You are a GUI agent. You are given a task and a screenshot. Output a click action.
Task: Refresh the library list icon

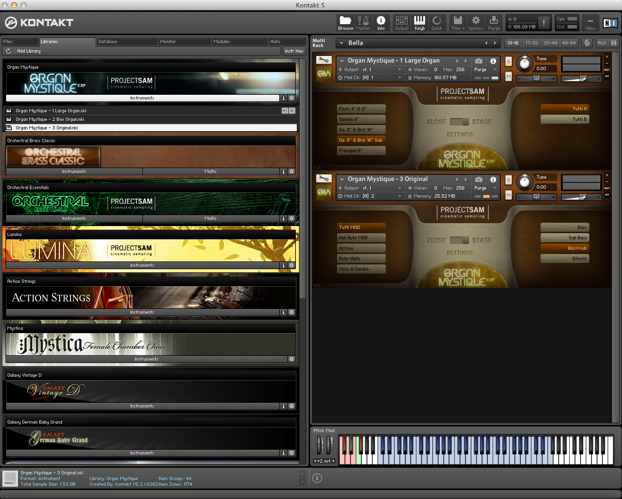tap(9, 51)
